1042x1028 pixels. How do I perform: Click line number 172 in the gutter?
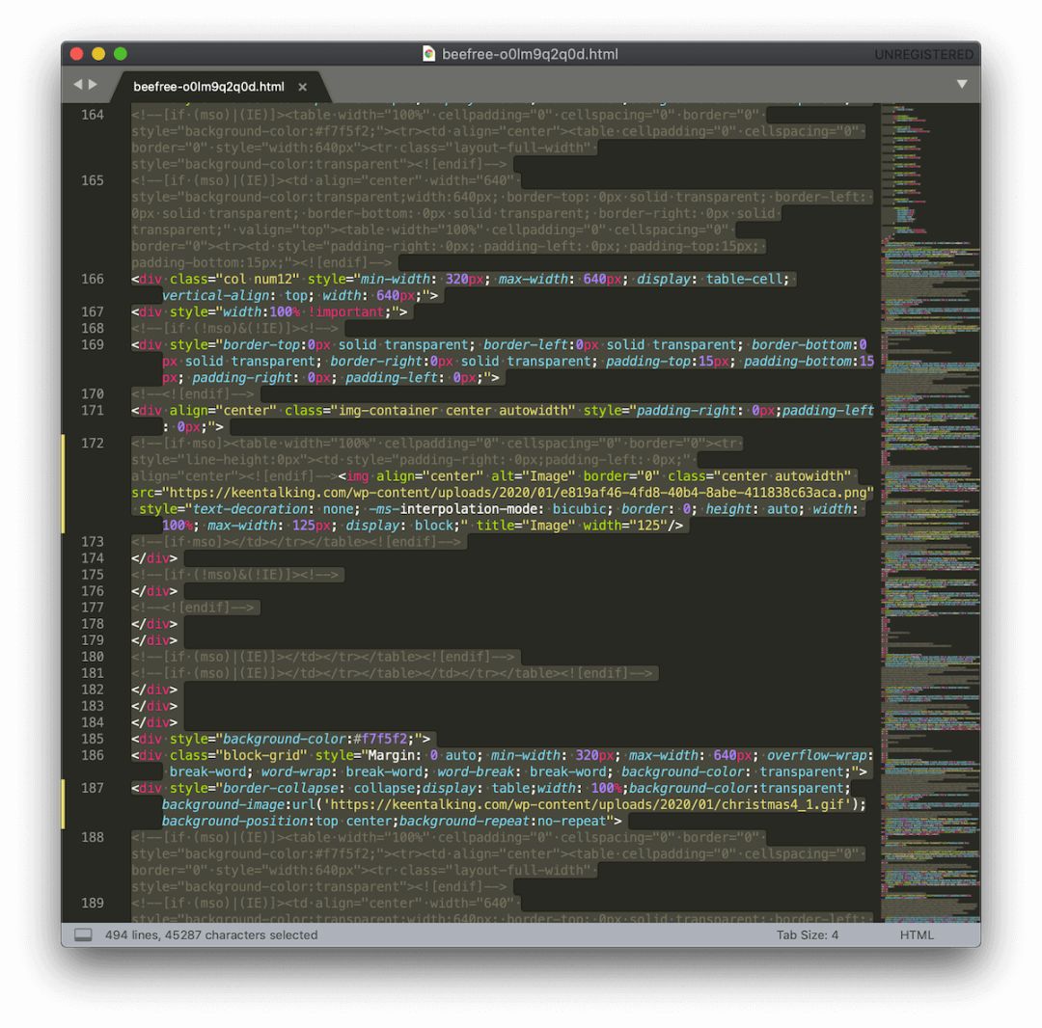93,444
